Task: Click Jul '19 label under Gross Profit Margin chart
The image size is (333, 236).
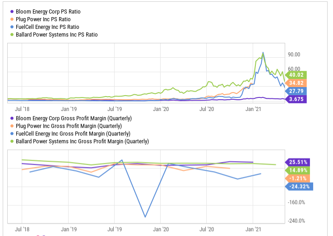Action: (x=115, y=229)
